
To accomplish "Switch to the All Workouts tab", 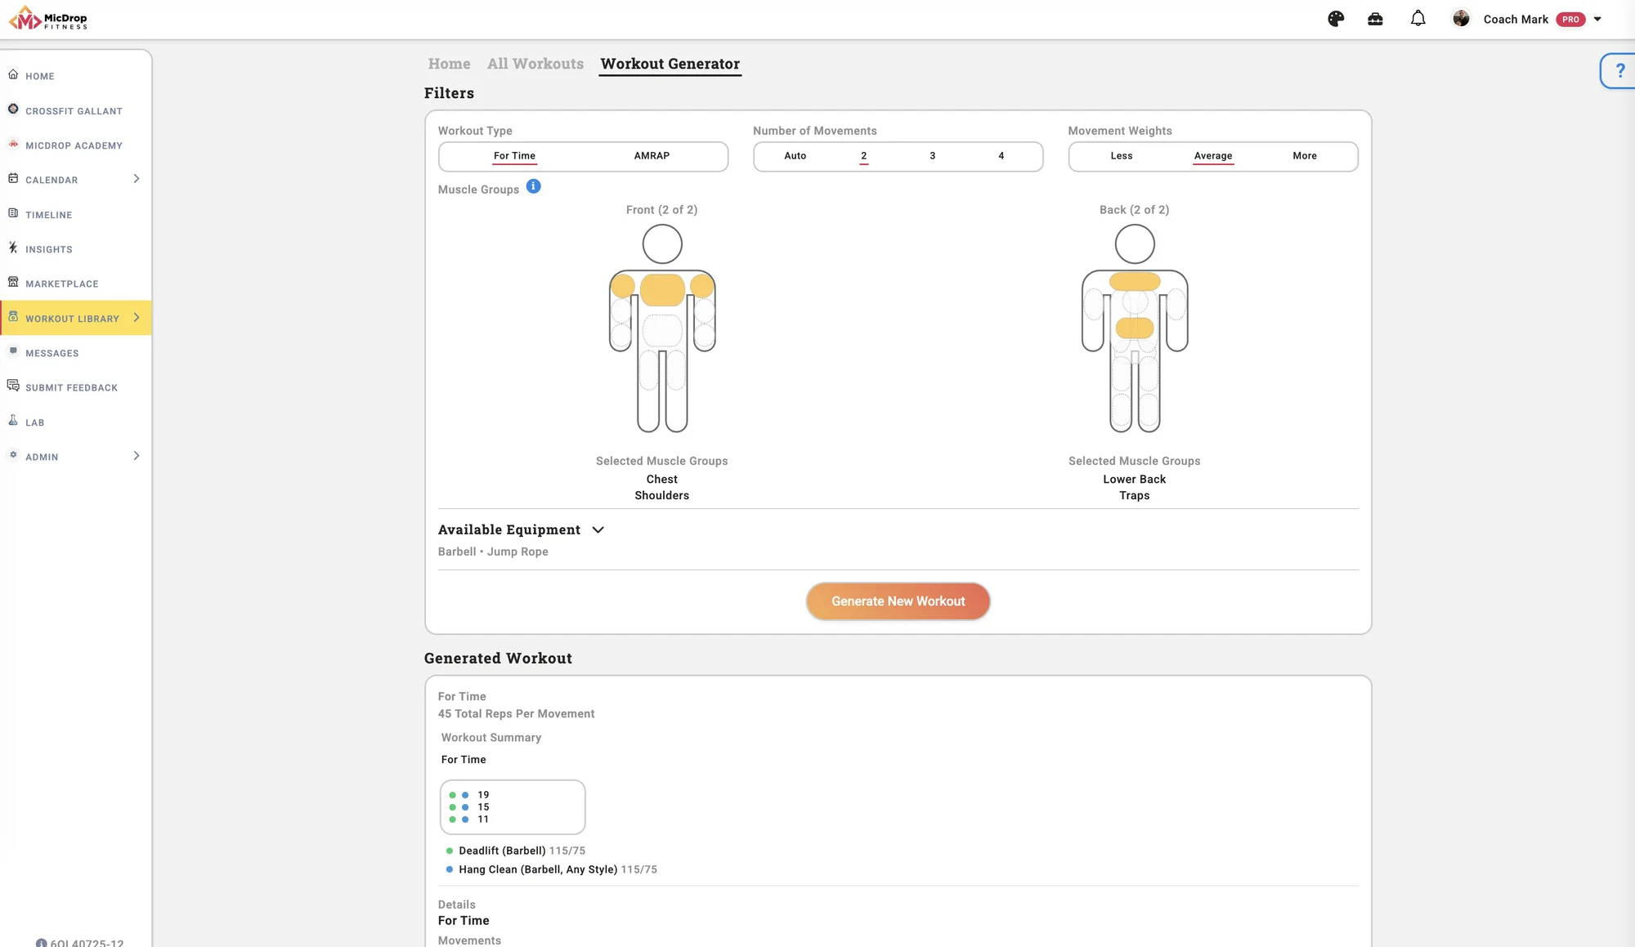I will [x=535, y=64].
